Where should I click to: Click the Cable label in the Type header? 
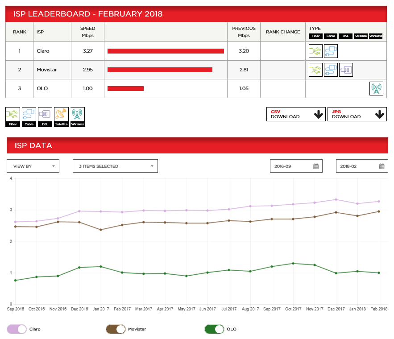pyautogui.click(x=331, y=36)
